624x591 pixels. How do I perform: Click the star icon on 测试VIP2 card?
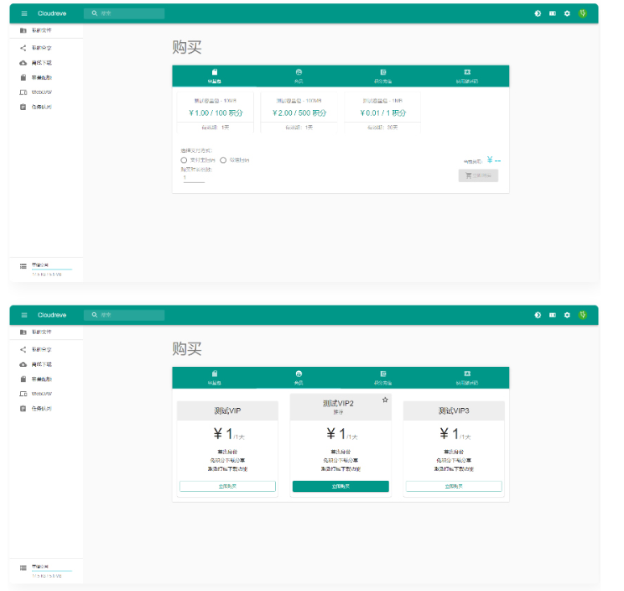click(x=385, y=400)
